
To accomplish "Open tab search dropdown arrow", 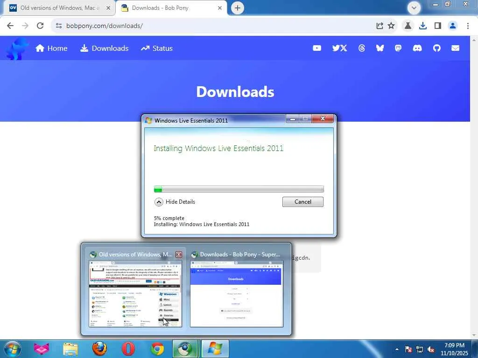I will pyautogui.click(x=414, y=7).
